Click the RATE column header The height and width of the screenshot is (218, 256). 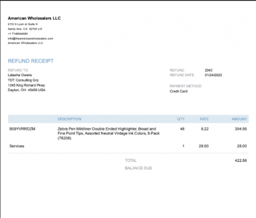click(x=204, y=119)
